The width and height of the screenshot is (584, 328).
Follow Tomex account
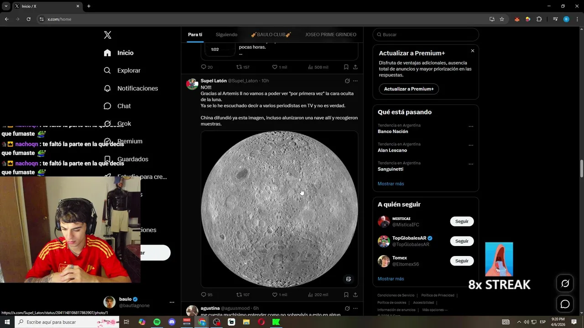click(462, 261)
